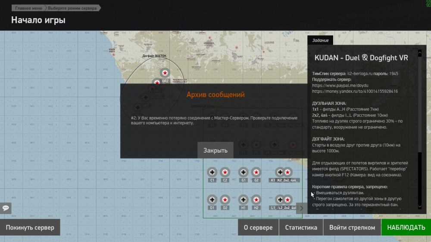Select the H2 red star airfield
The width and height of the screenshot is (431, 242).
point(256,199)
